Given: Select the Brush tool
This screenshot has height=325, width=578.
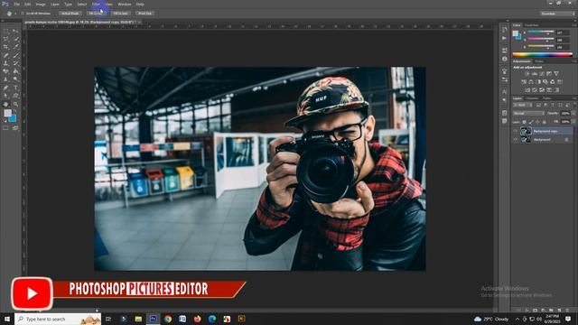Looking at the screenshot, I should 15,55.
